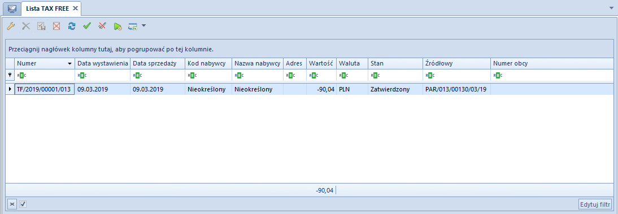The height and width of the screenshot is (214, 618).
Task: Close the Lista TAX FREE tab
Action: pos(75,8)
